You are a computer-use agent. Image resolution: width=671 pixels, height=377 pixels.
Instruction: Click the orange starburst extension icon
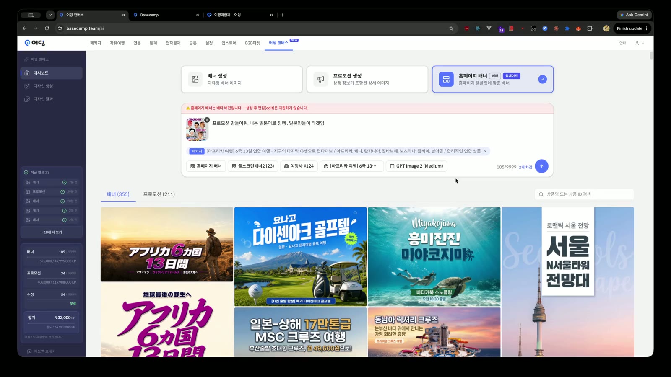coord(556,28)
